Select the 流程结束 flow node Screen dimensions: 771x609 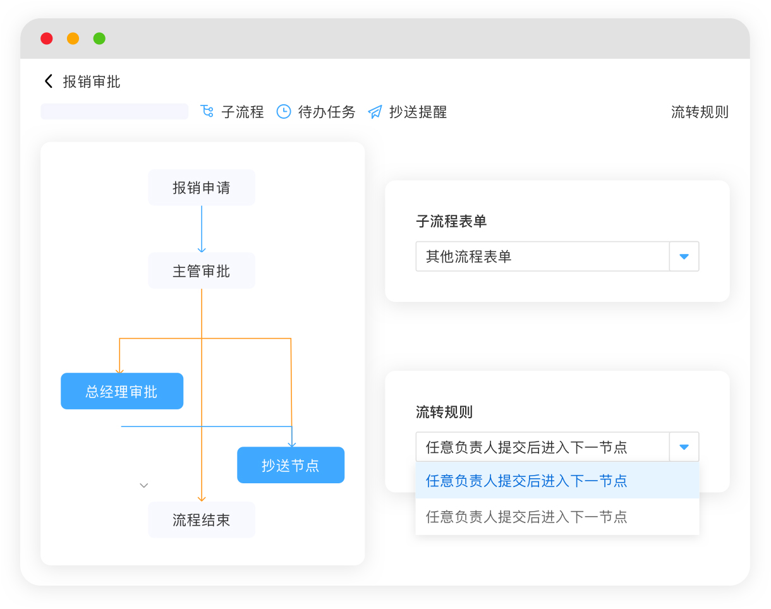202,520
